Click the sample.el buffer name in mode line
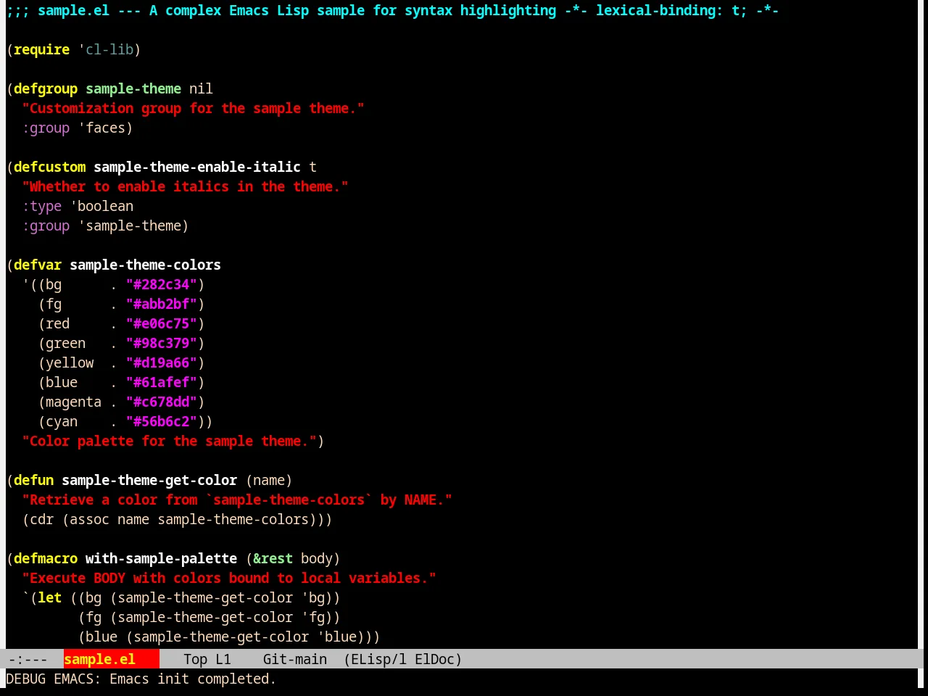 coord(99,659)
